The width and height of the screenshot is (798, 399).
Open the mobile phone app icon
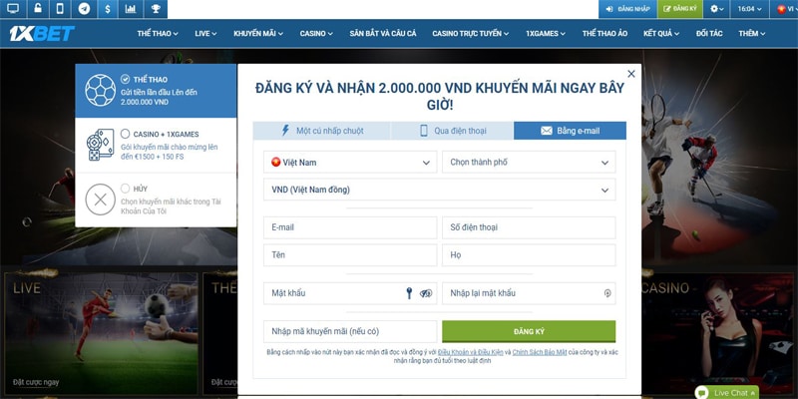coord(60,8)
